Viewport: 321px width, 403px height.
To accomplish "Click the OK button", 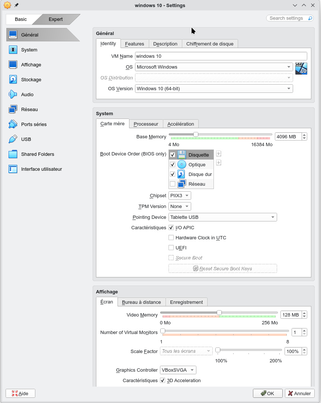I will coord(267,393).
